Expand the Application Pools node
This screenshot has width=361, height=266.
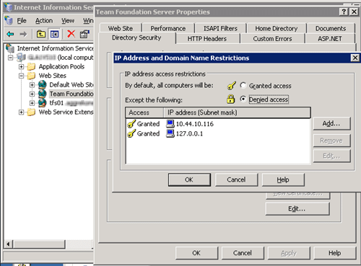[x=21, y=67]
